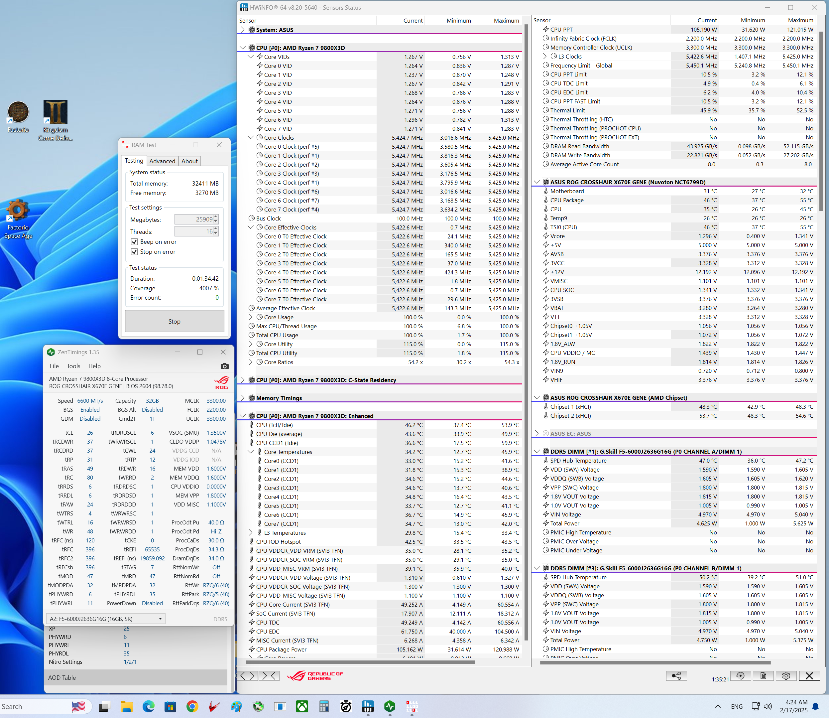The height and width of the screenshot is (718, 829).
Task: Uncheck Beep on error
Action: [135, 241]
